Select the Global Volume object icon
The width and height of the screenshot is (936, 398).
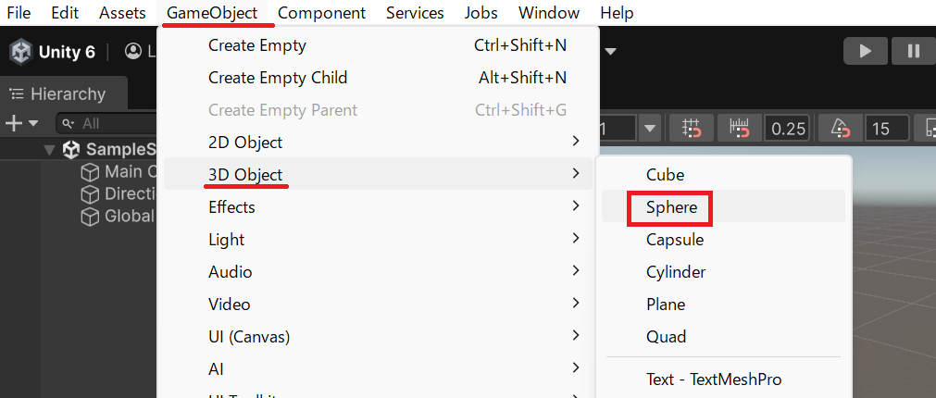90,217
